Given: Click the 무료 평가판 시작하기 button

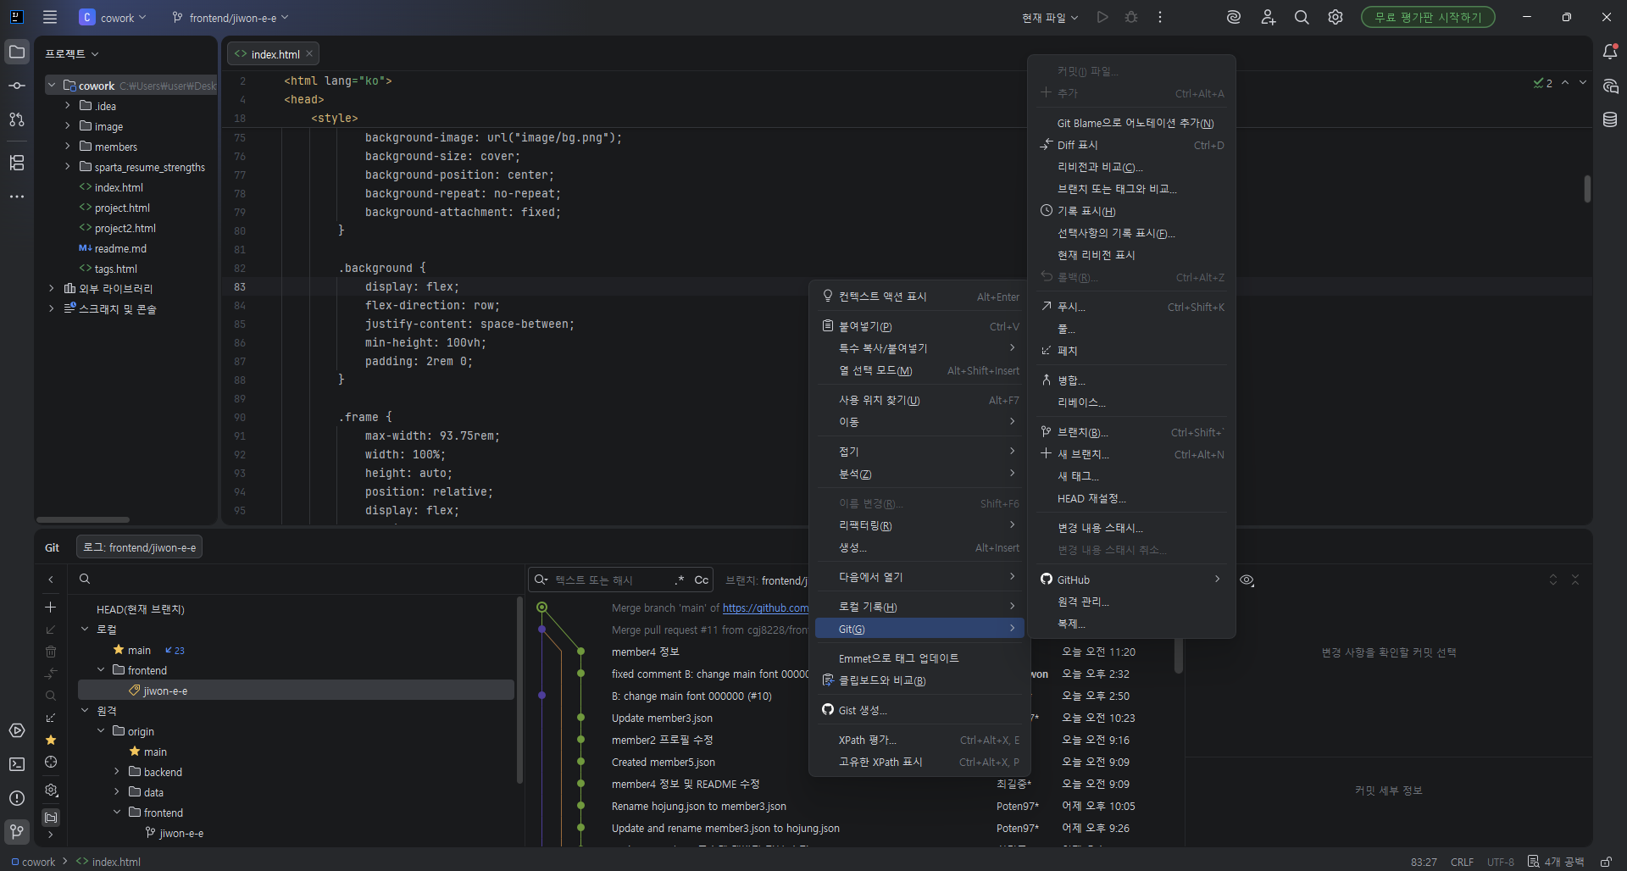Looking at the screenshot, I should [1428, 17].
